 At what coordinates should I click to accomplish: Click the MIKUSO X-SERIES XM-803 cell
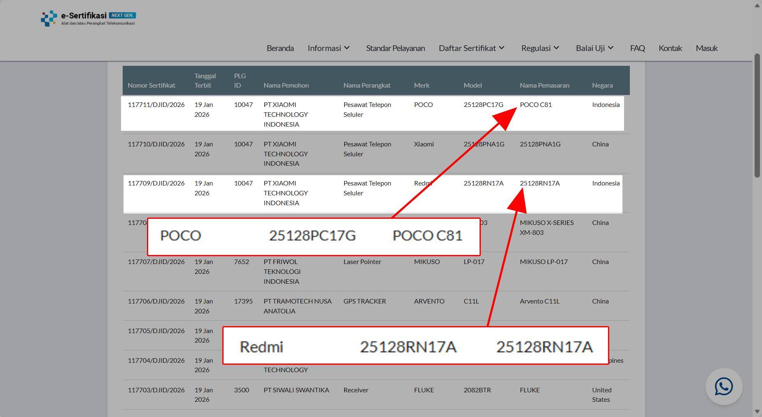click(547, 227)
